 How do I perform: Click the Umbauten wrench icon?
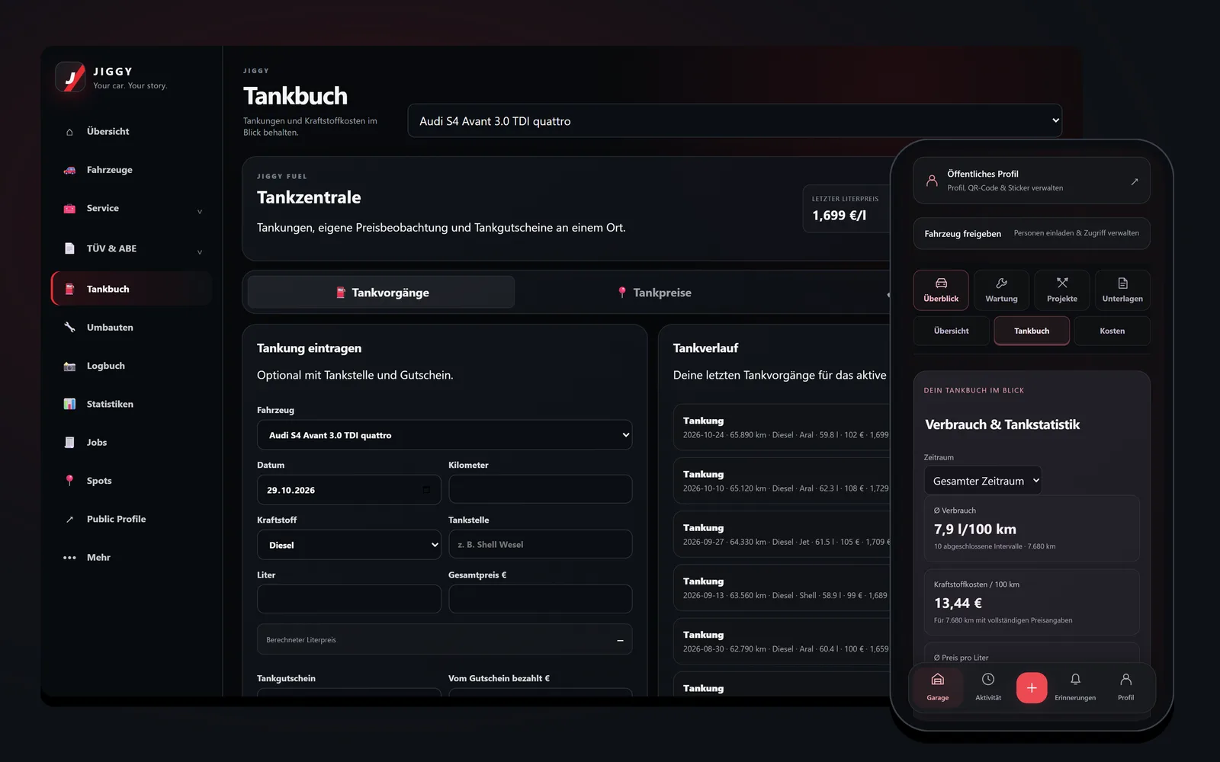click(69, 328)
